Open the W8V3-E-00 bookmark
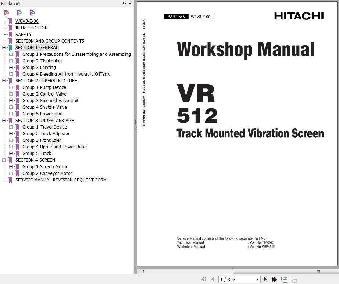 pyautogui.click(x=27, y=21)
